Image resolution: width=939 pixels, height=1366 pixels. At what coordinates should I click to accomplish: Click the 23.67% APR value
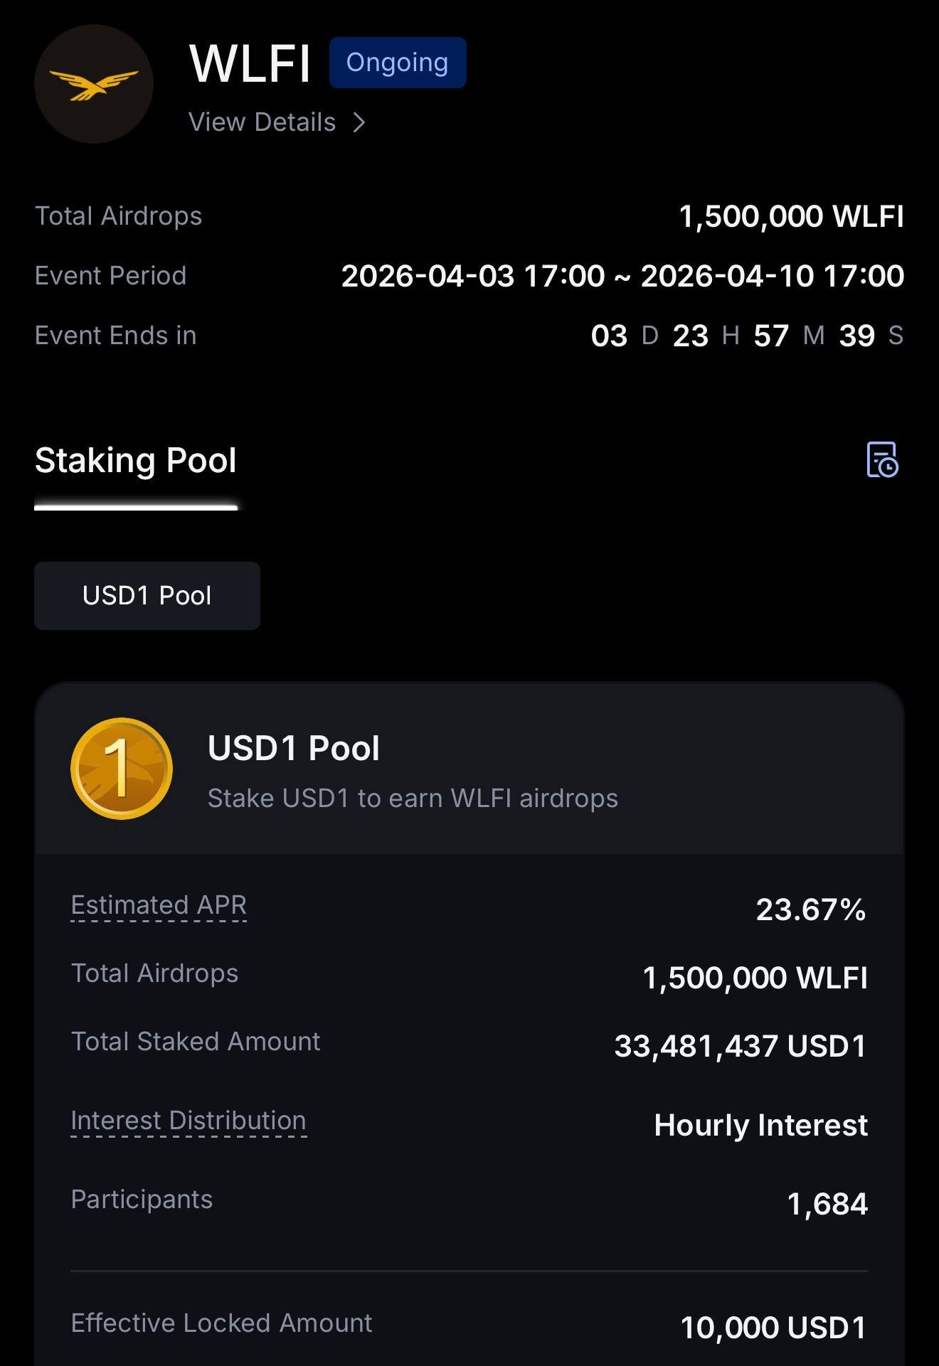tap(810, 909)
